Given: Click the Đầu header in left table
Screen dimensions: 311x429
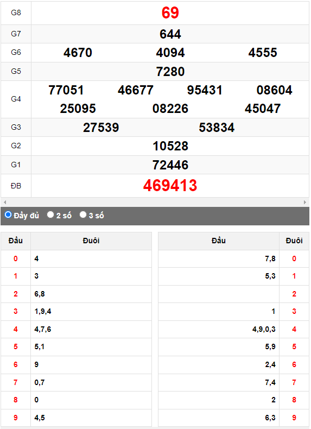Looking at the screenshot, I should click(x=16, y=241).
